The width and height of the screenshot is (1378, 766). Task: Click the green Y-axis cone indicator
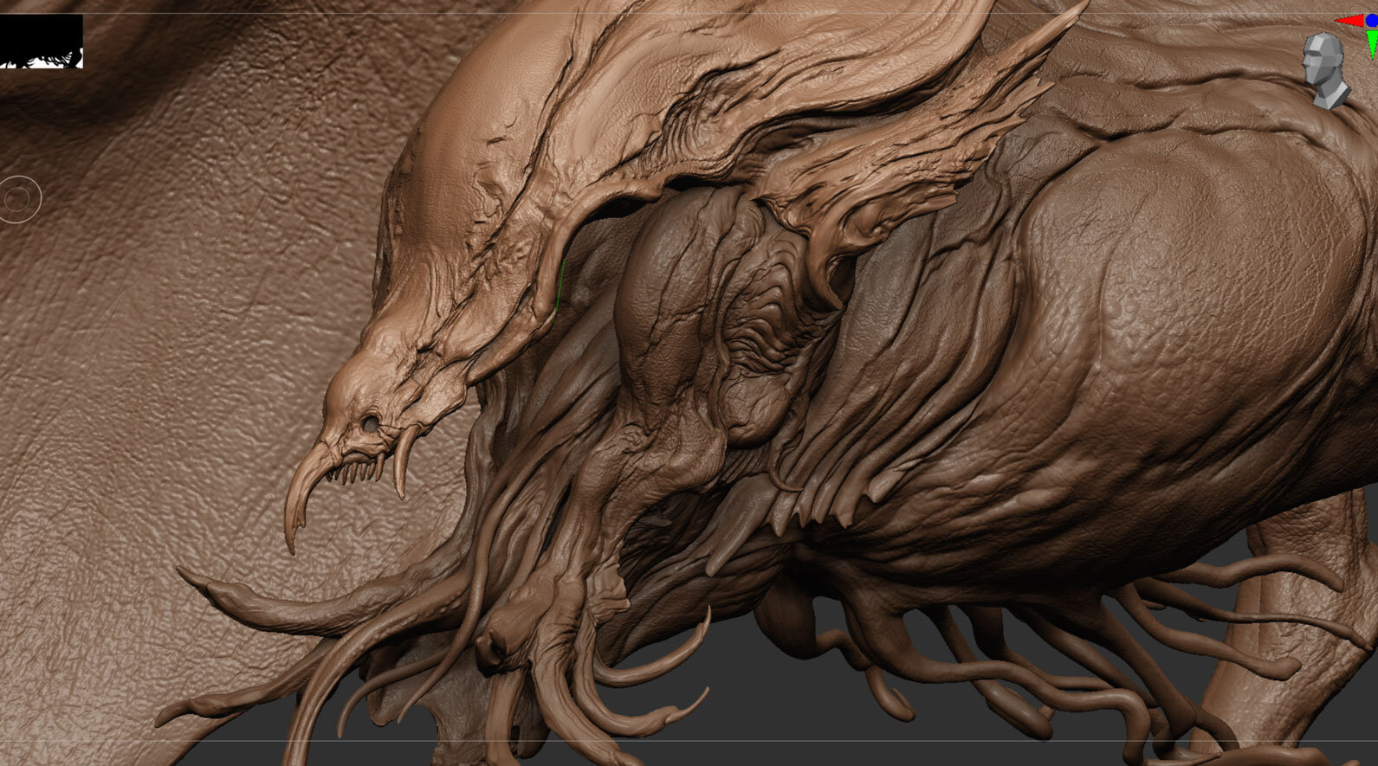point(1372,42)
